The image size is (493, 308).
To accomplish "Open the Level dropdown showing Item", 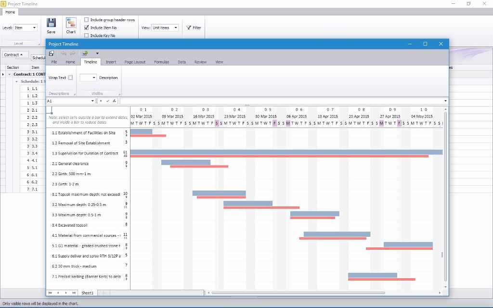I will (x=25, y=27).
